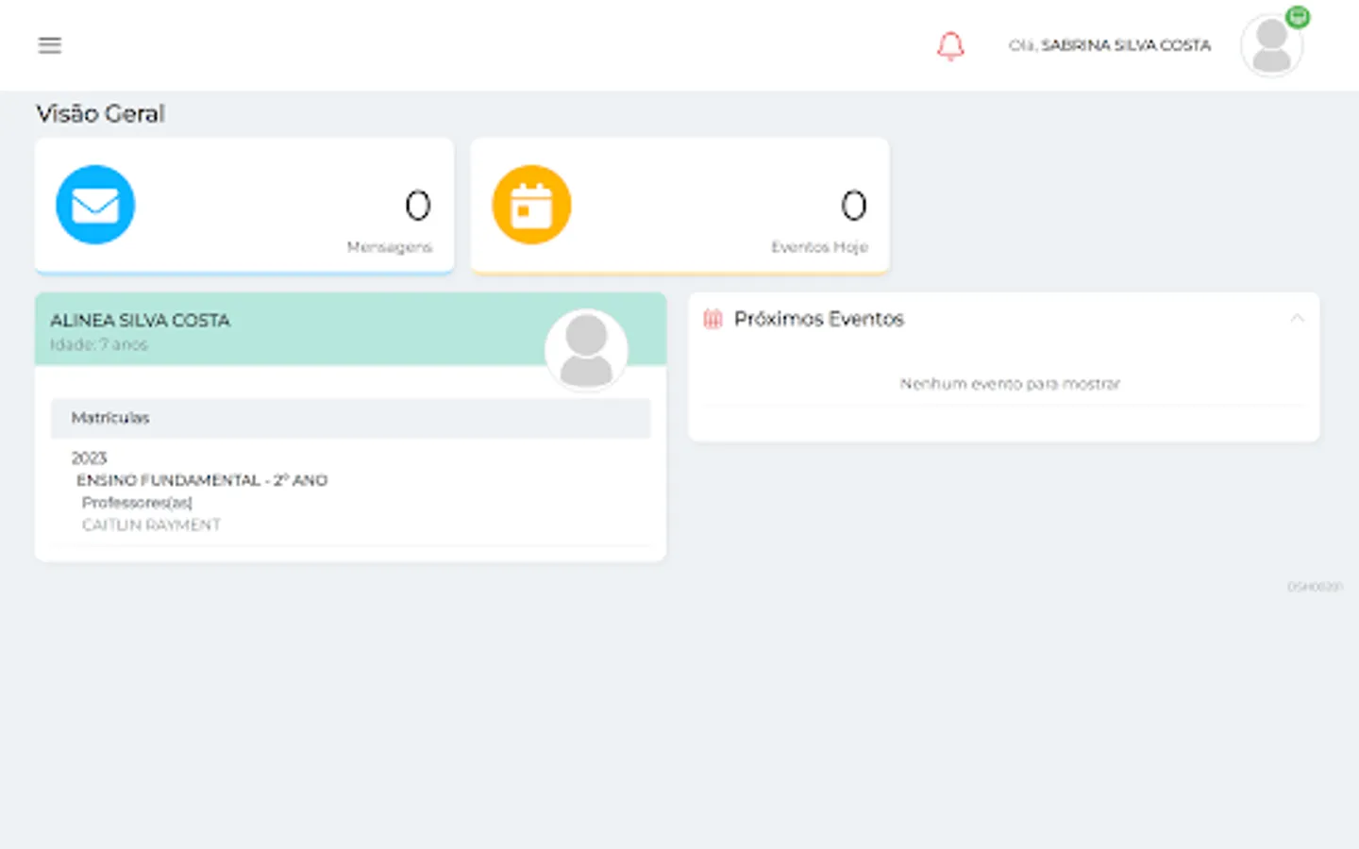Click the 2023 enrollment year

(x=89, y=458)
